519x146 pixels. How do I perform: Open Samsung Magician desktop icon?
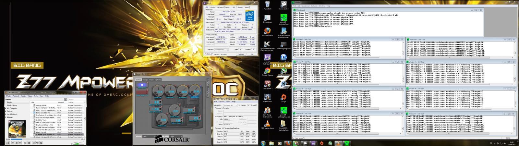point(284,45)
